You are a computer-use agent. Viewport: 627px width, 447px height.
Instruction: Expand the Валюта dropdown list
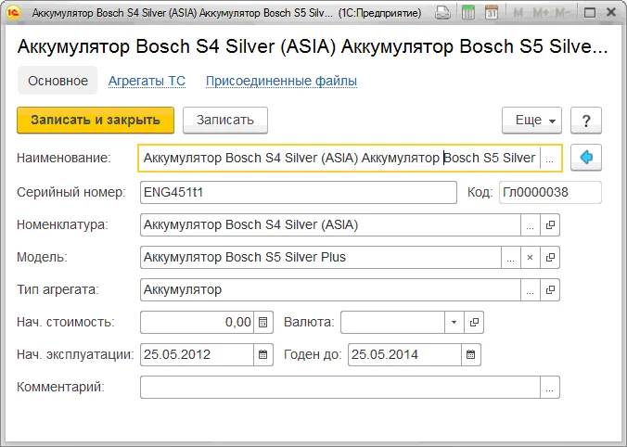click(x=454, y=322)
